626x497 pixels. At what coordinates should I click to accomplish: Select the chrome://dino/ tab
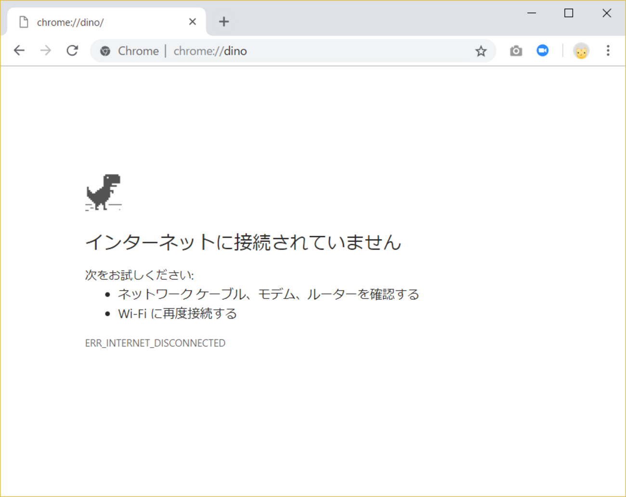tap(106, 22)
